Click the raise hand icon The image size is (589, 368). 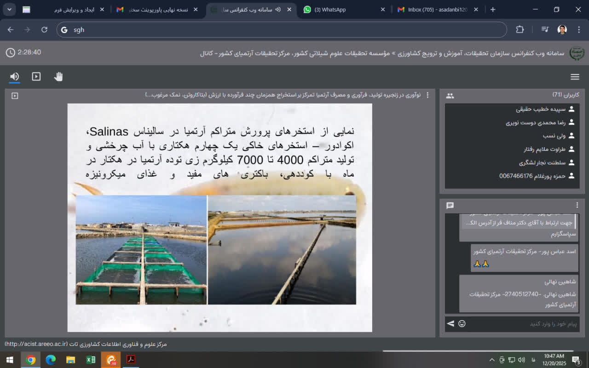(x=58, y=77)
